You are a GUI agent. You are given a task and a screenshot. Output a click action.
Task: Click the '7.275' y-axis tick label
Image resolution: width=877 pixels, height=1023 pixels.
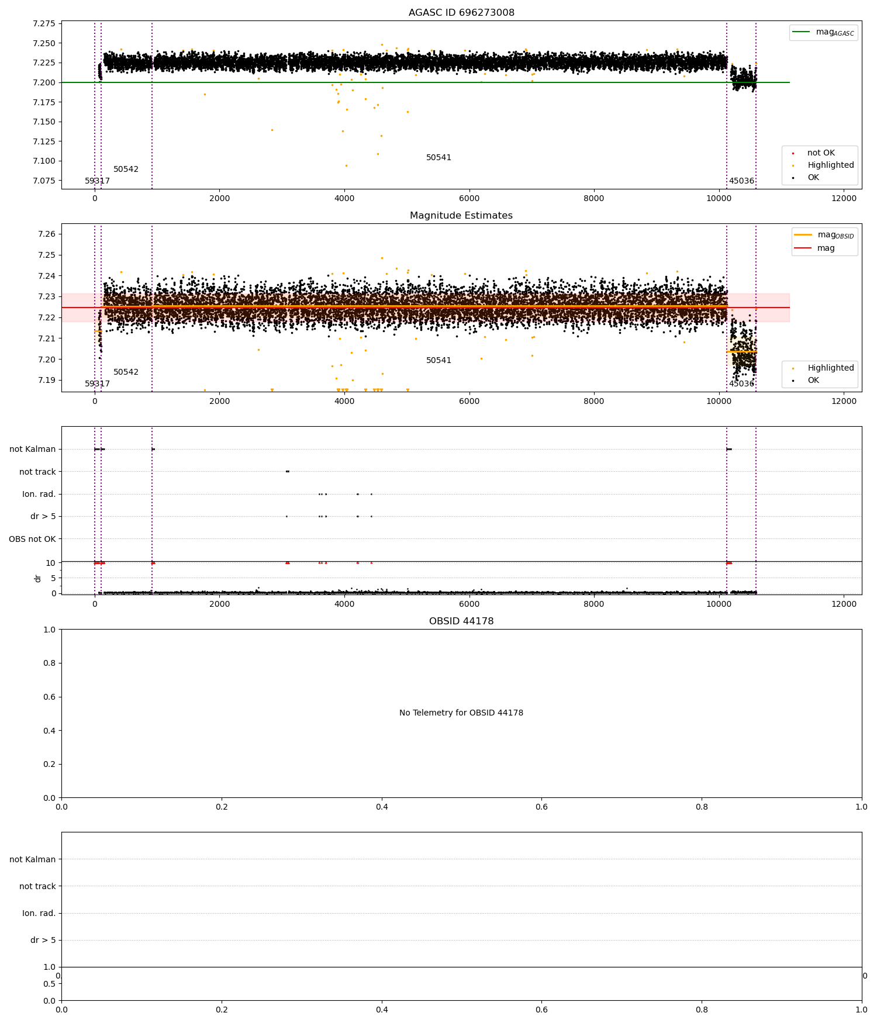point(44,23)
